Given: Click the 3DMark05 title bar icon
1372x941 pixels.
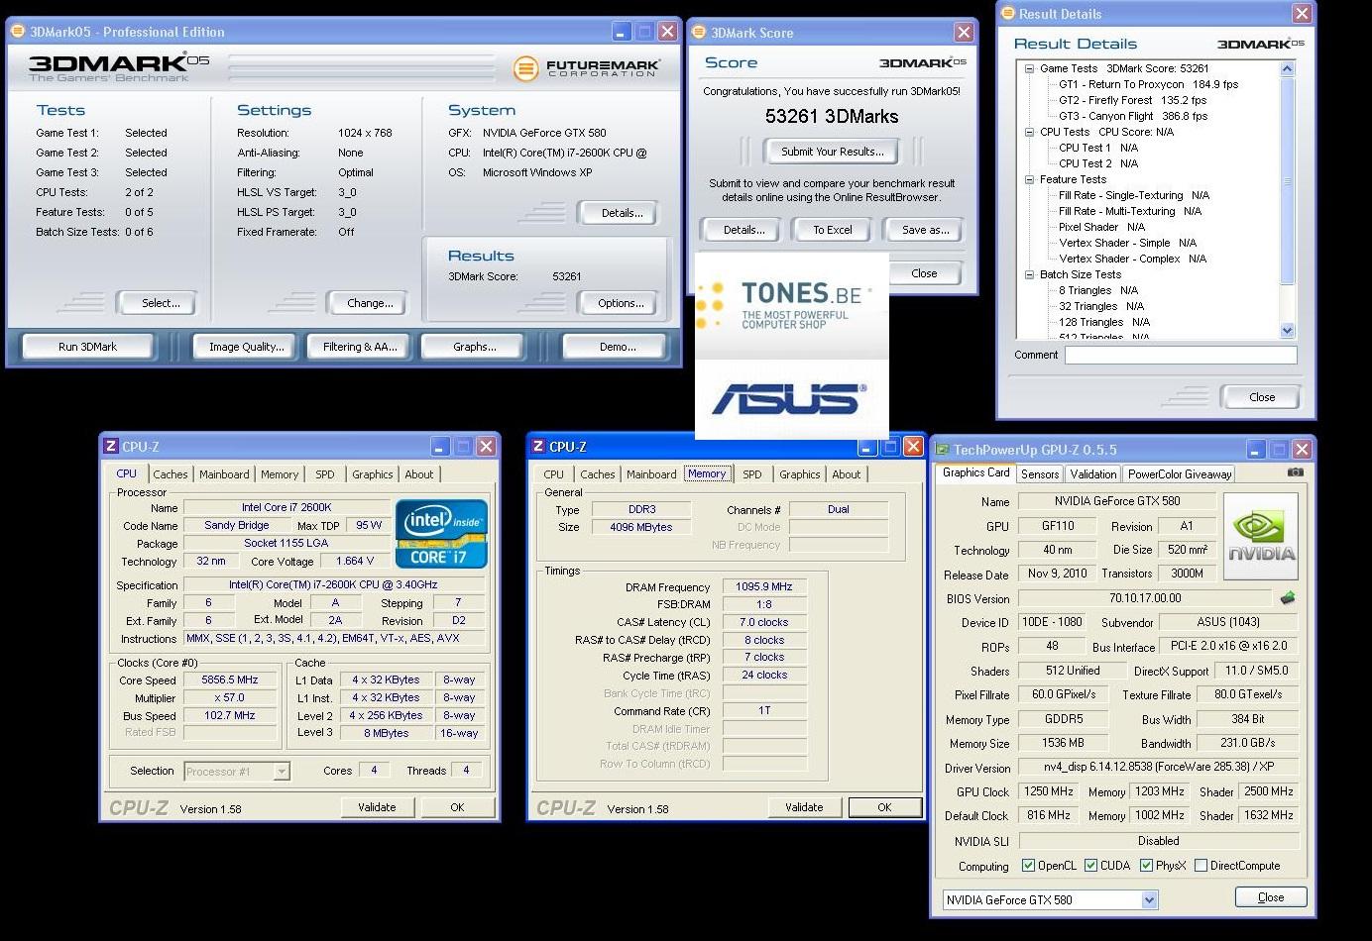Looking at the screenshot, I should coord(18,32).
